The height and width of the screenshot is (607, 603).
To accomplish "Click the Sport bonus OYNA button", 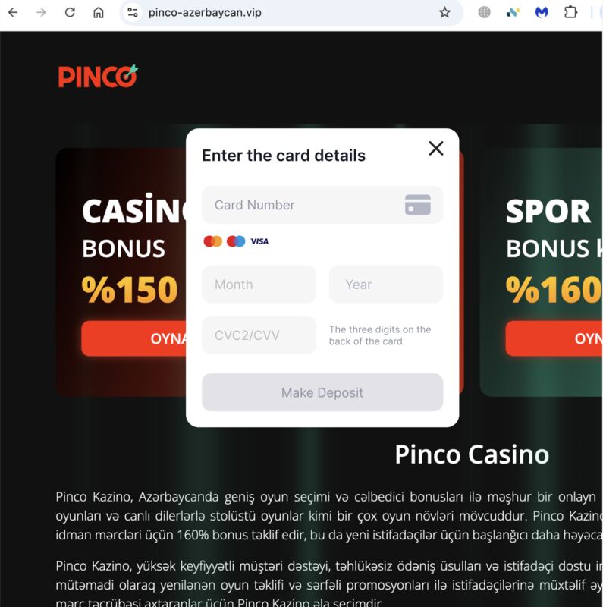I will [x=554, y=338].
